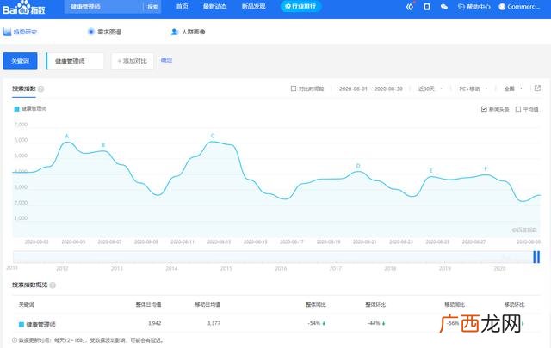Image resolution: width=551 pixels, height=348 pixels.
Task: Click the Baidu Index logo
Action: tap(24, 8)
